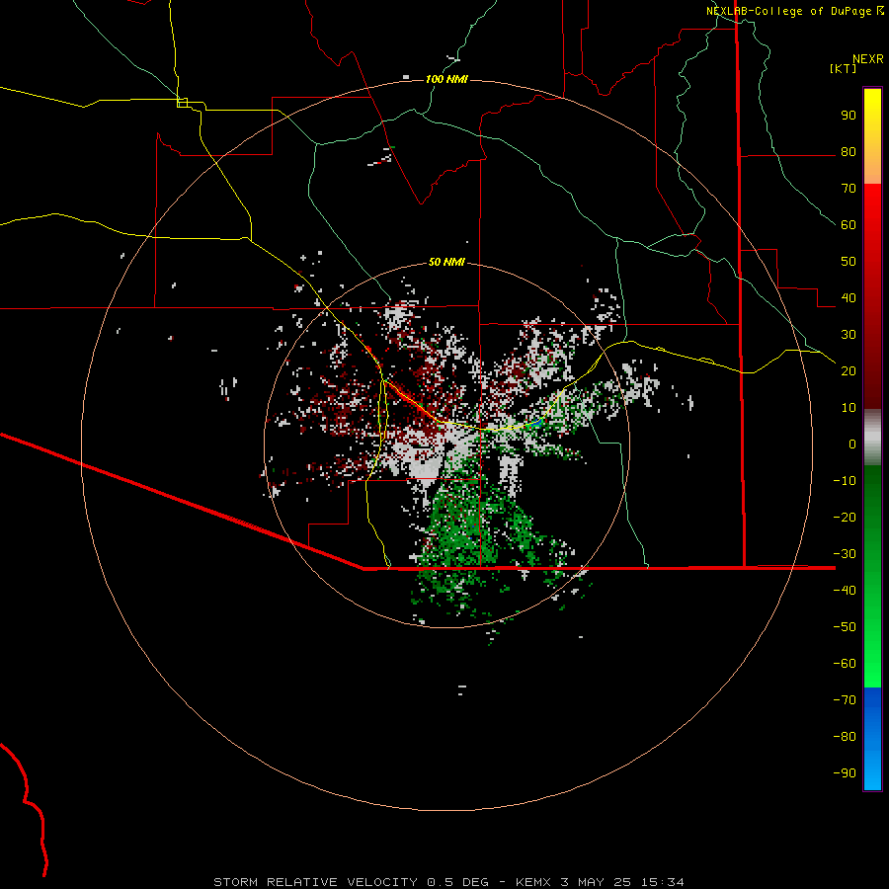Click the -50 value on velocity scale
The width and height of the screenshot is (889, 889).
[845, 627]
